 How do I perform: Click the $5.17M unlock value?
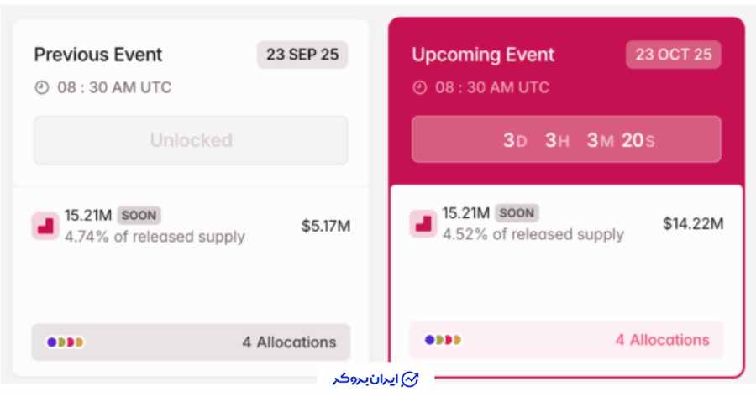pyautogui.click(x=326, y=226)
